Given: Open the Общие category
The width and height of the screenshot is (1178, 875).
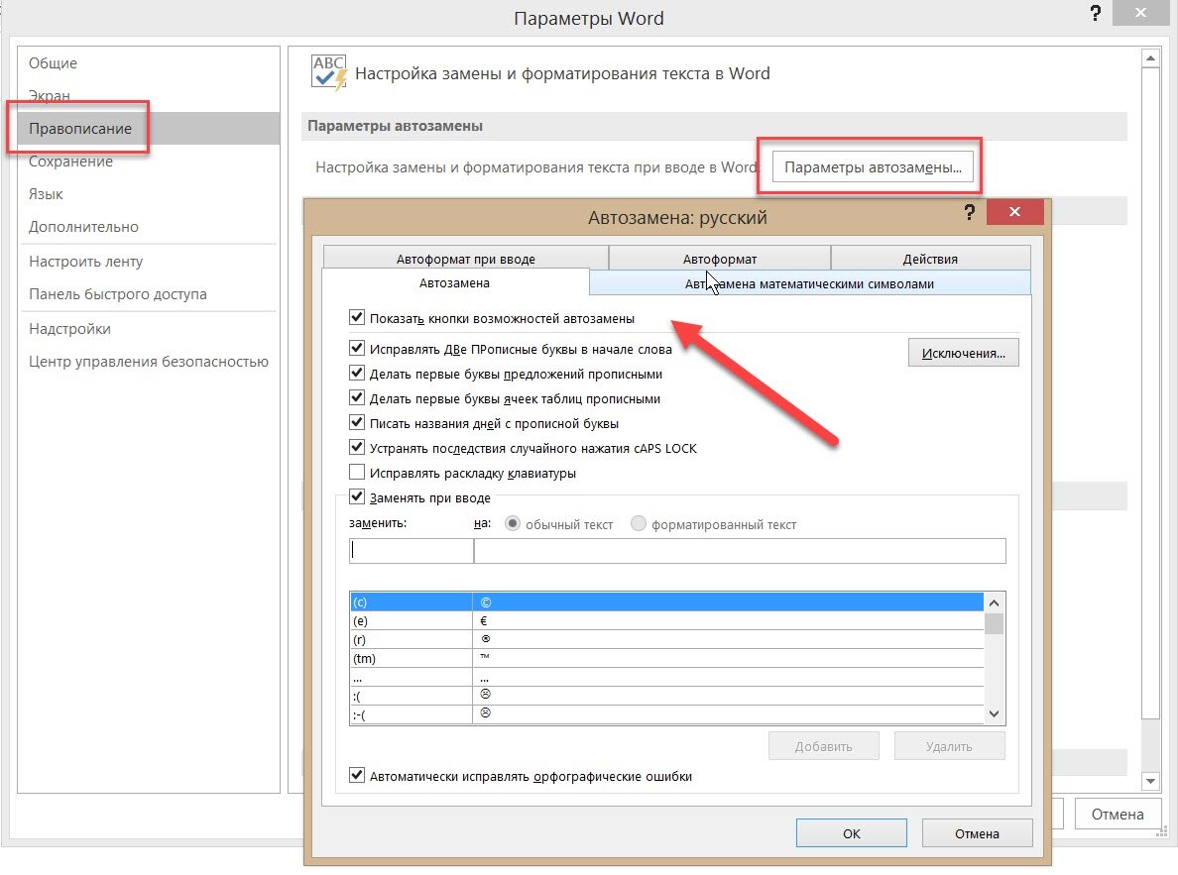Looking at the screenshot, I should 149,63.
